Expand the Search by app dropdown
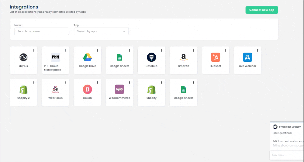Viewport: 304px width, 162px height. 101,31
